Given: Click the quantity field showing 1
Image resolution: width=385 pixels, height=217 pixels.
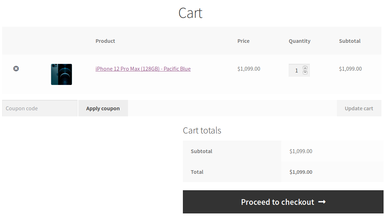Looking at the screenshot, I should coord(296,71).
